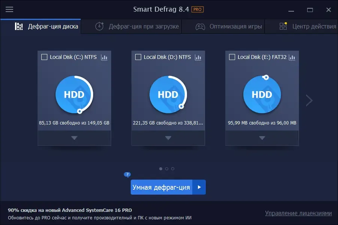Click the HDD circle of Local Disk (E:)
Screen dimensions: 338x225
point(262,94)
